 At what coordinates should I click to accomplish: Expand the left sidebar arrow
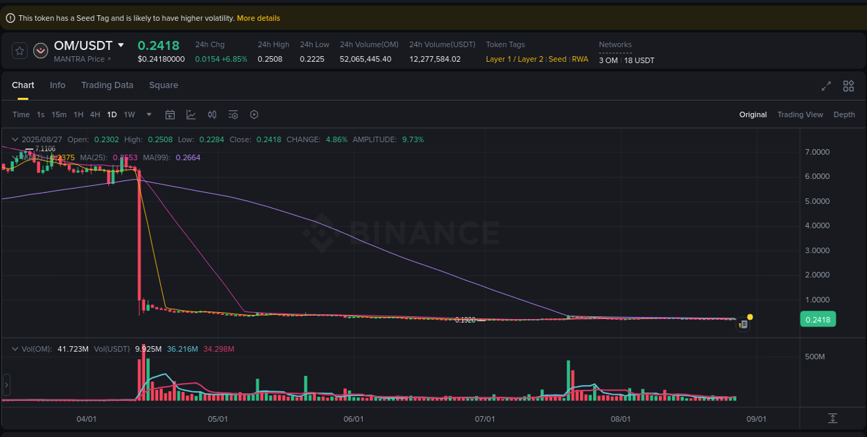click(6, 384)
